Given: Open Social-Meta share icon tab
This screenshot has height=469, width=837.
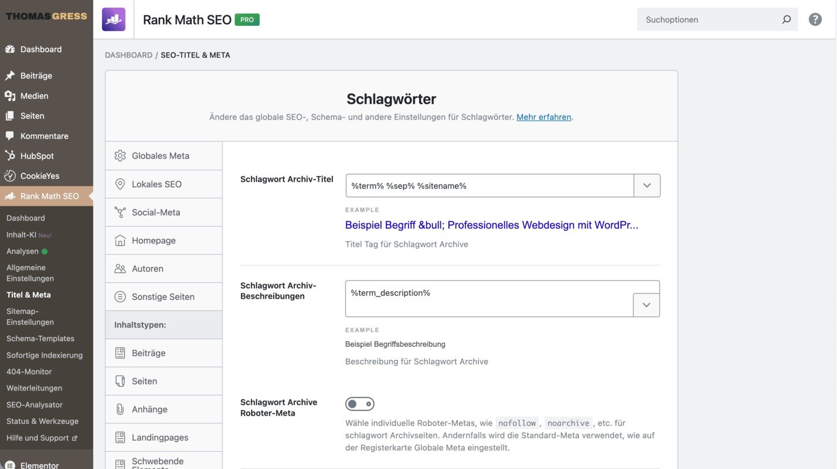Looking at the screenshot, I should coord(120,212).
